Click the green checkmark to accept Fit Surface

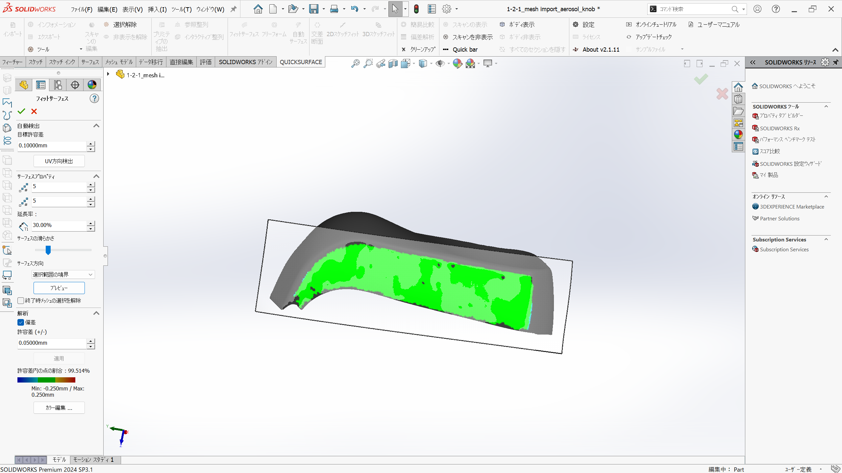[x=21, y=112]
